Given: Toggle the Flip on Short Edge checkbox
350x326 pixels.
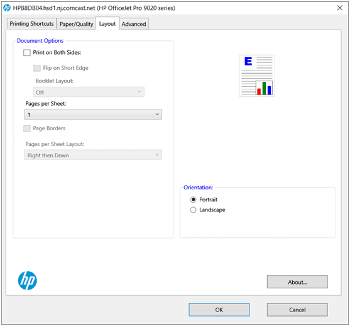Looking at the screenshot, I should (x=37, y=68).
